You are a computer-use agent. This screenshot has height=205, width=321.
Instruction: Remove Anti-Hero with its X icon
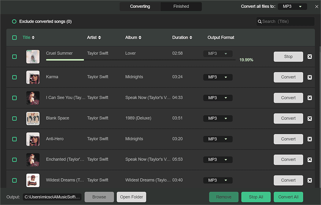point(309,139)
